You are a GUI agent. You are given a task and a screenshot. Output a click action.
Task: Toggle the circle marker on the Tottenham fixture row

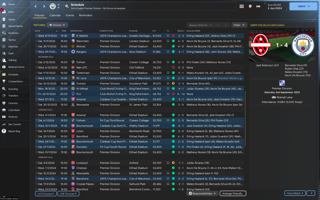coord(36,73)
